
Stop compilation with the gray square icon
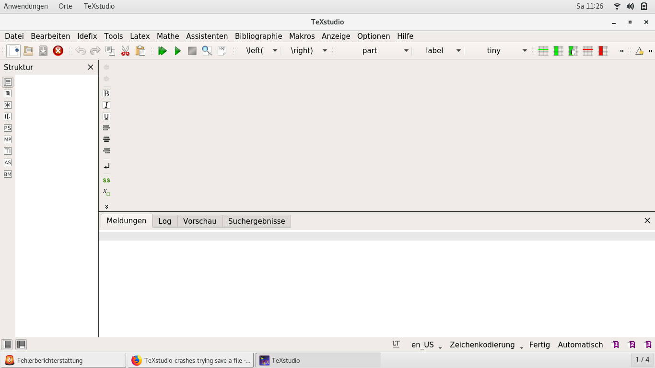pyautogui.click(x=192, y=50)
